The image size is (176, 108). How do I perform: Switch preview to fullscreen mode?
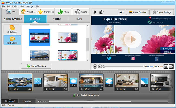point(171,67)
